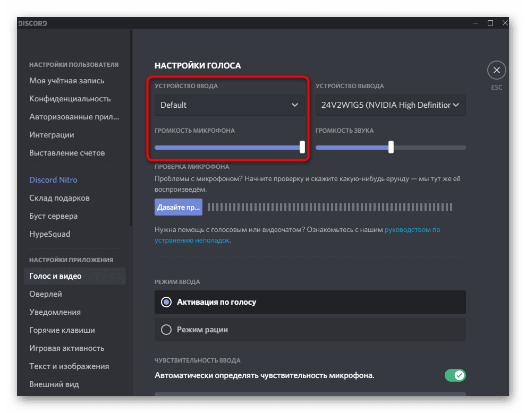
Task: Select Голос и видео in sidebar
Action: (75, 276)
